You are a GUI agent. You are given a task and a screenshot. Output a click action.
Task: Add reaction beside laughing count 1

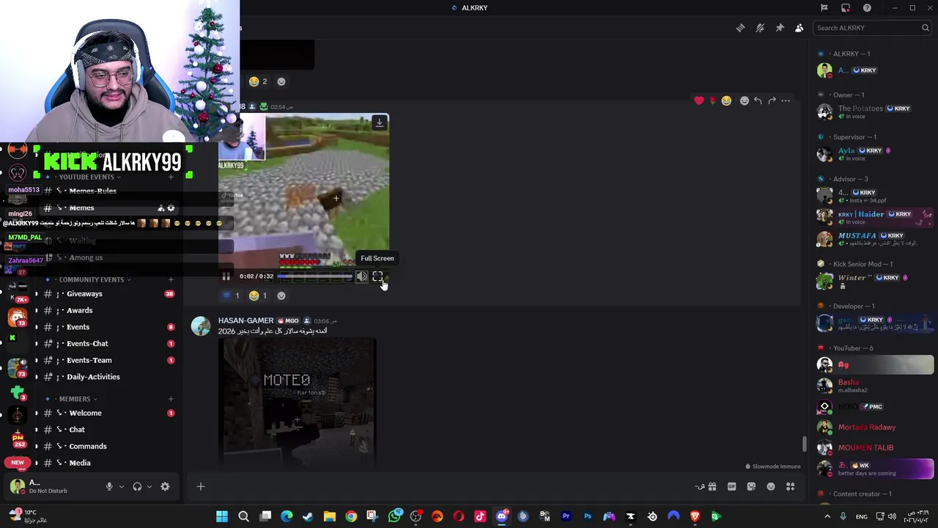[281, 296]
